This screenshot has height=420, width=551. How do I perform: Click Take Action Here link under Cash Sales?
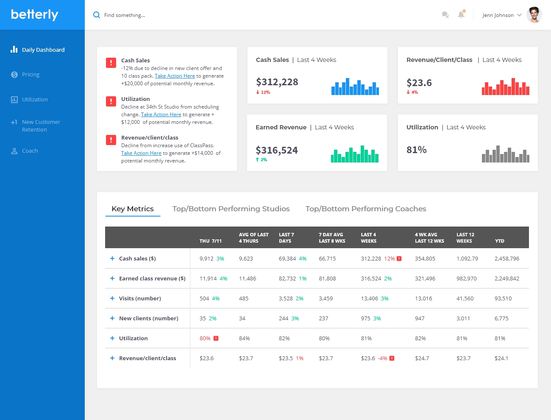pos(175,76)
